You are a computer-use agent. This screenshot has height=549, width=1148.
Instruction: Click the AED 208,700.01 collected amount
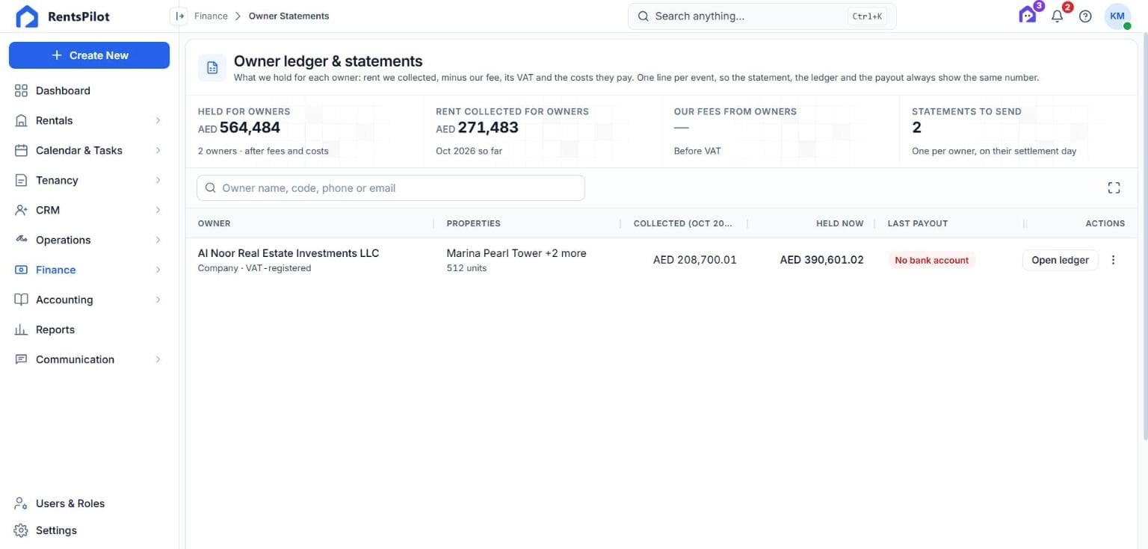click(694, 260)
